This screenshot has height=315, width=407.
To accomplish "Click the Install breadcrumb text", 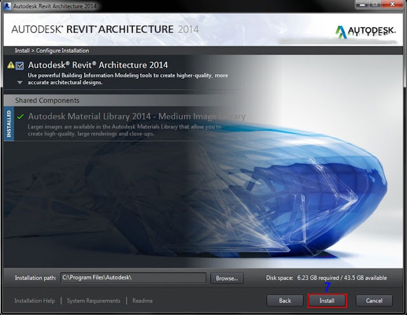I will [22, 51].
